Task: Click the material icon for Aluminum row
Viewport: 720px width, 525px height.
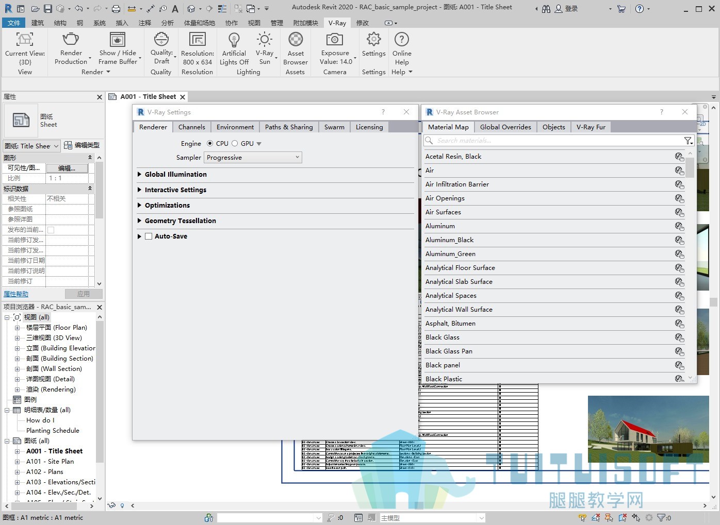Action: pyautogui.click(x=680, y=226)
